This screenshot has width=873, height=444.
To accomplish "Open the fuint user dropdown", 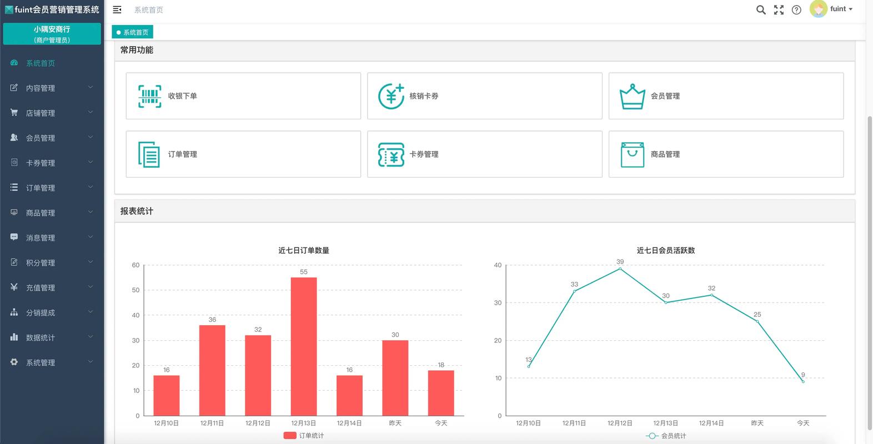I will [841, 9].
